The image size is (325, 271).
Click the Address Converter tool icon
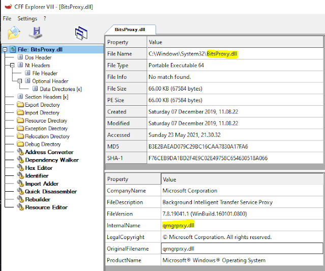20,152
